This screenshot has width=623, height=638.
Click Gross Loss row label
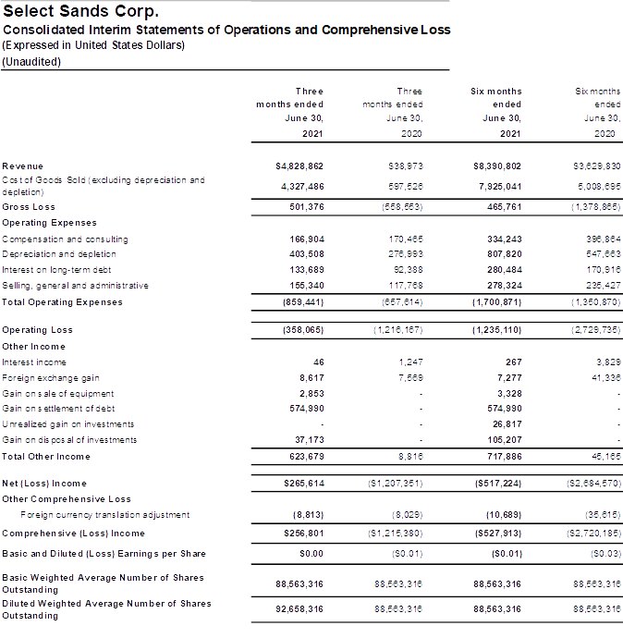click(29, 207)
